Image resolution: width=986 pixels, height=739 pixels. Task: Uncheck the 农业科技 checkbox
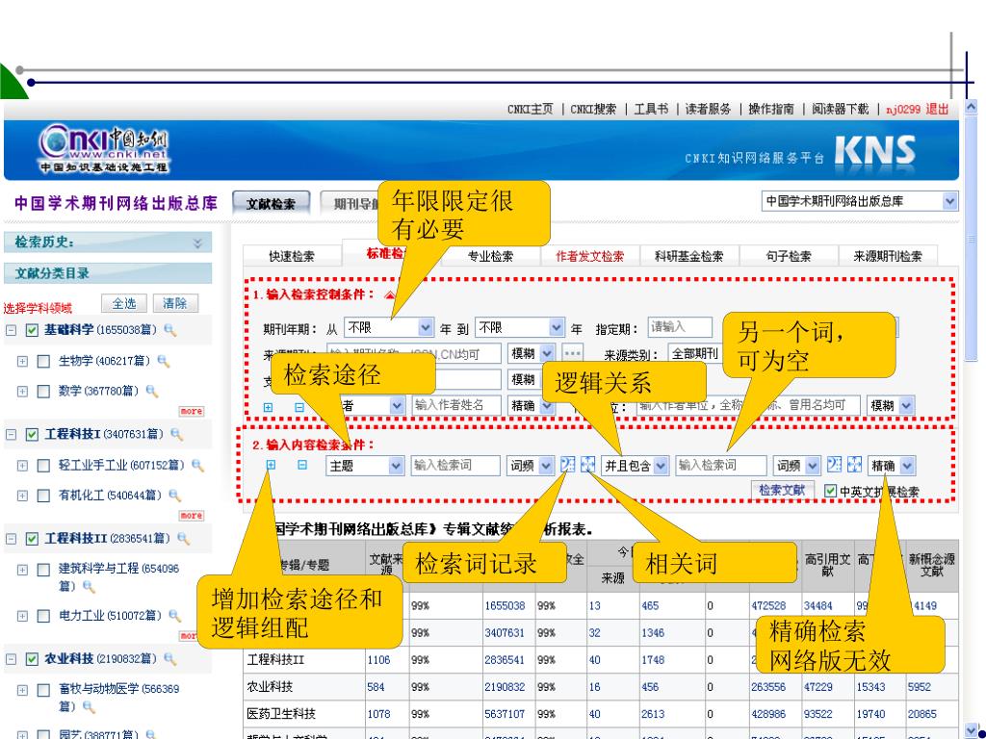[32, 658]
